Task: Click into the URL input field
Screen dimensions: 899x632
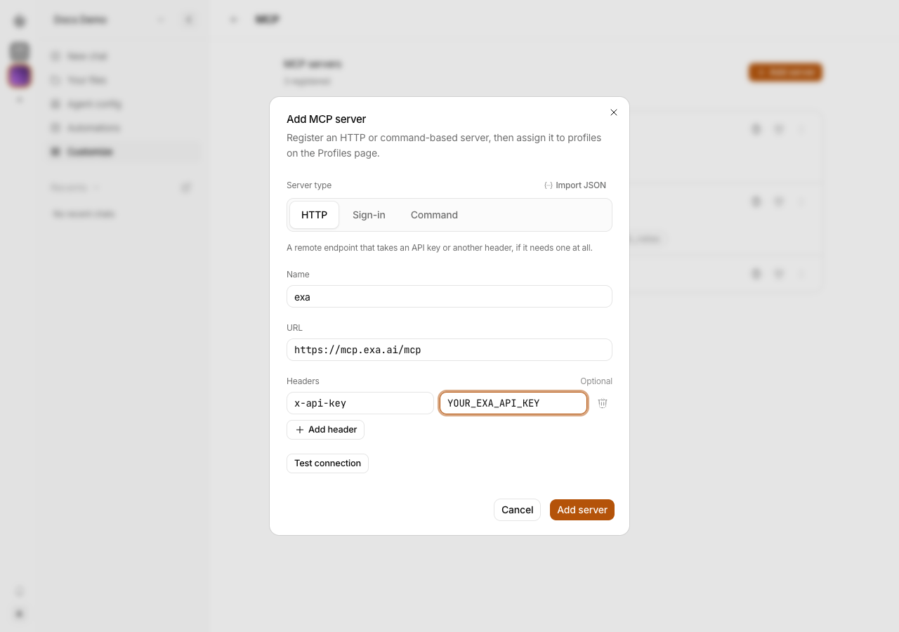Action: (x=449, y=350)
